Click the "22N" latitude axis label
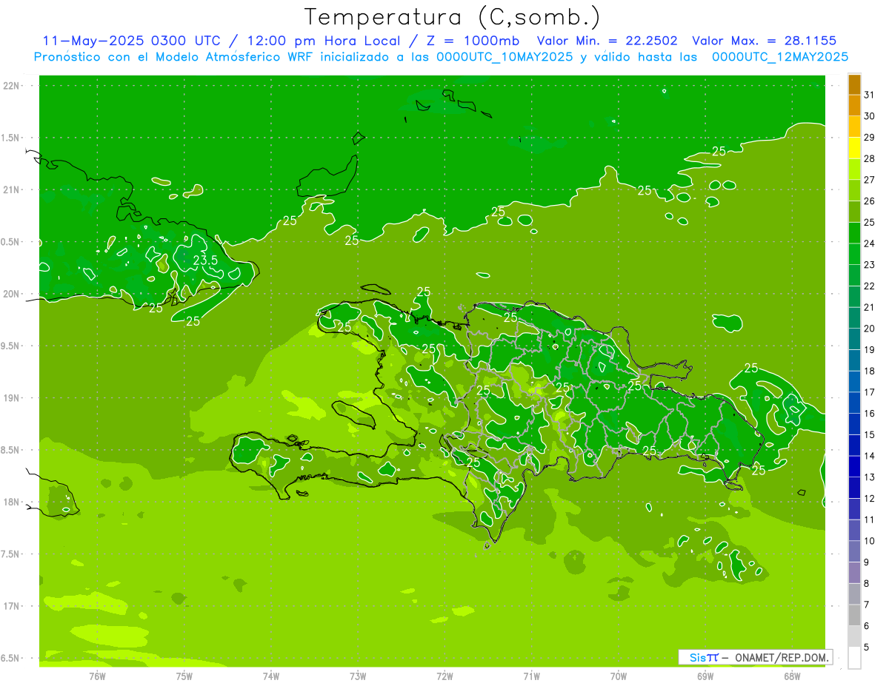This screenshot has width=889, height=686. [12, 86]
